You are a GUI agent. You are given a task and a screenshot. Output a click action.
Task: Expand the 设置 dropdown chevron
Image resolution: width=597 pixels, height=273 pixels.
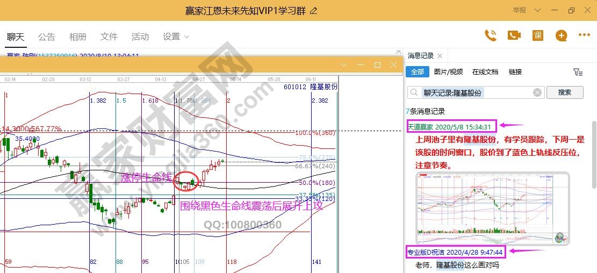tap(187, 37)
